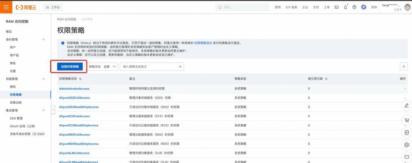Sort by 权限策略名称 column
This screenshot has height=163, width=412.
[80, 79]
